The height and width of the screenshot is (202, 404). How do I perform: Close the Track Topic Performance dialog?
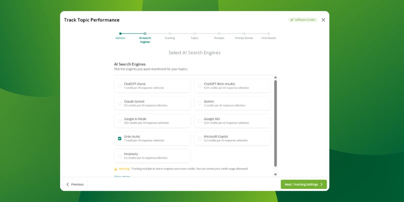click(x=323, y=20)
